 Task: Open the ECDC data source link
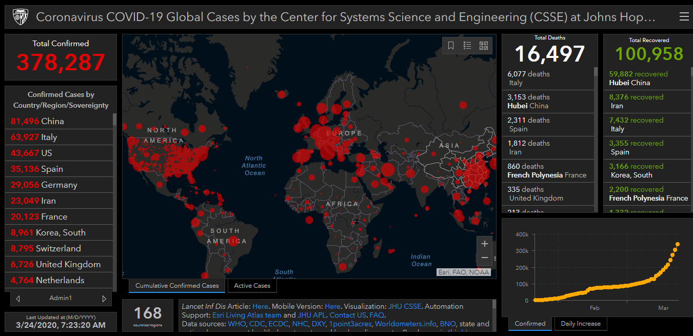[x=279, y=324]
